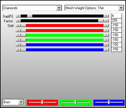The image size is (126, 108).
Task: Click the bottom green channel slider handle
Action: click(75, 102)
